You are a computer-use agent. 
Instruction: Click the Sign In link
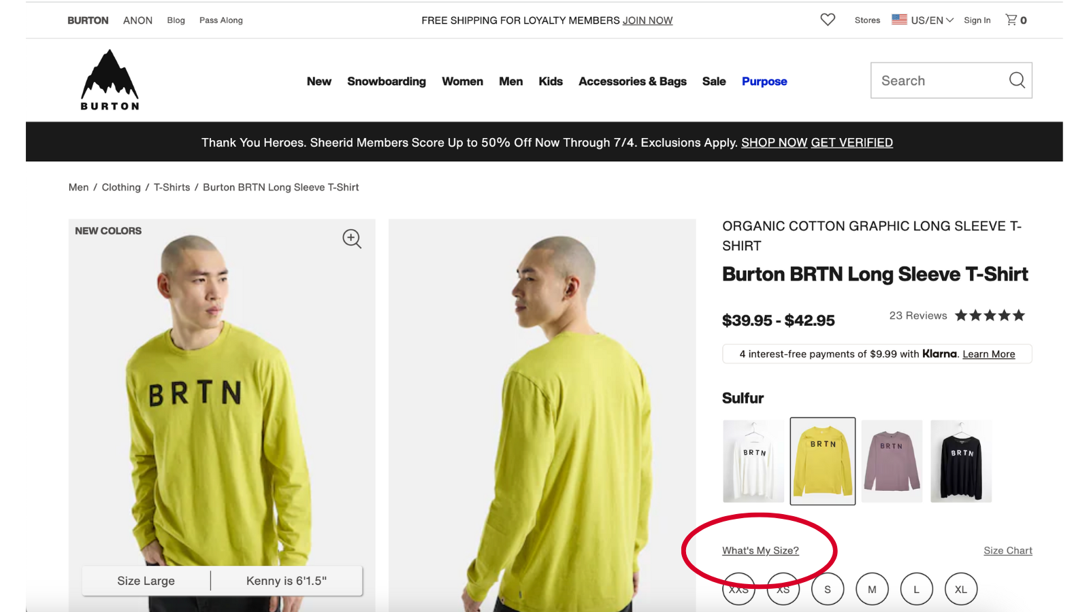pos(977,20)
